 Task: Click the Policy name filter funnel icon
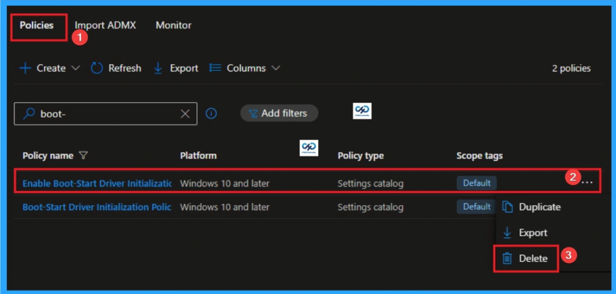[83, 156]
